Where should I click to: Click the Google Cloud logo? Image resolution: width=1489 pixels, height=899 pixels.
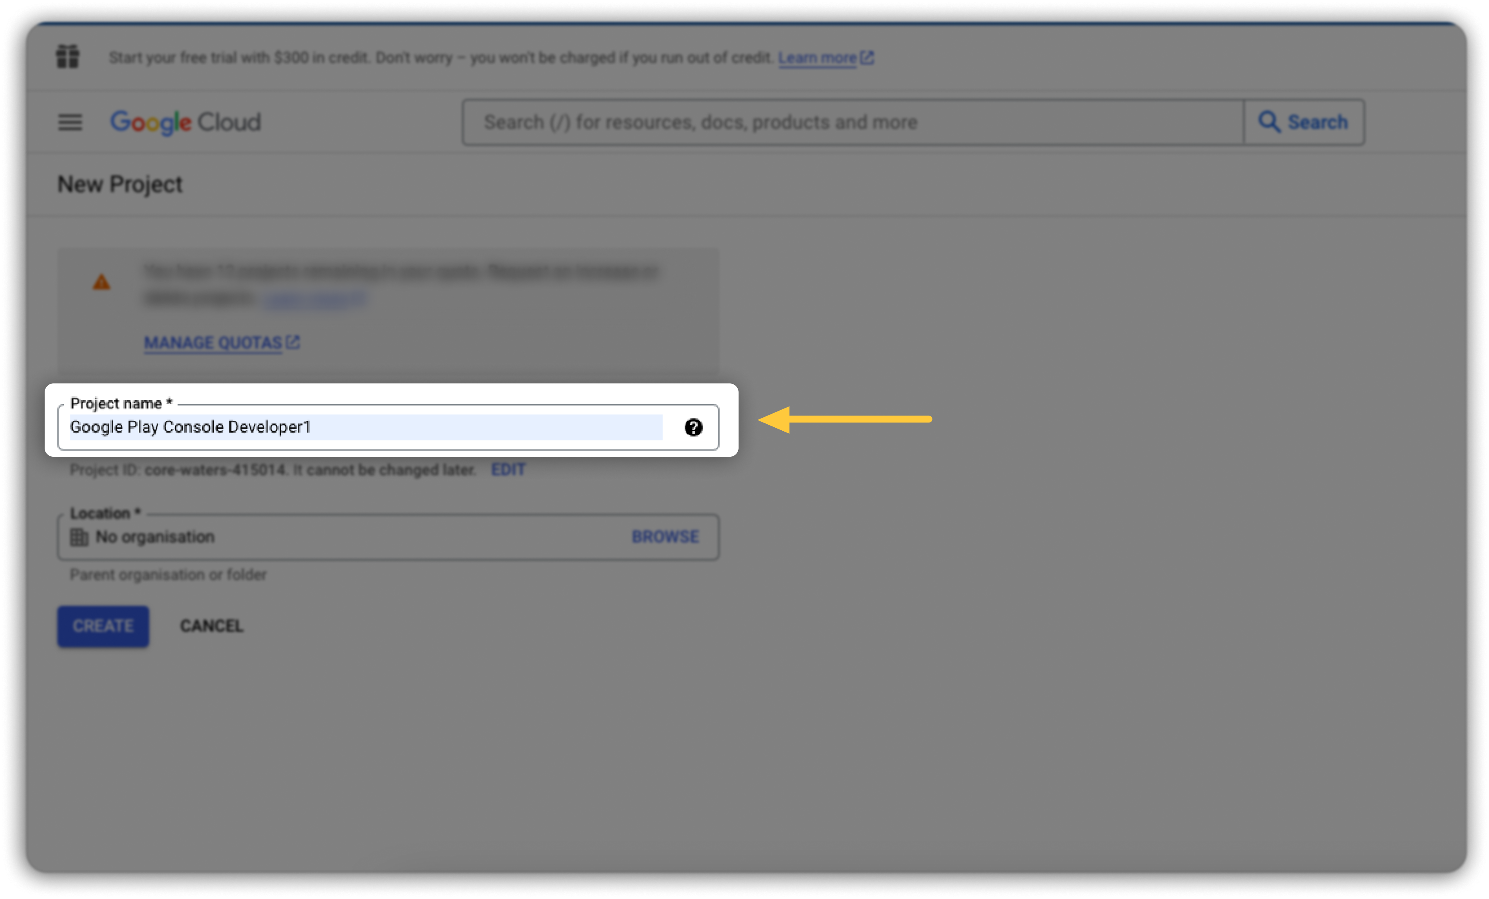click(x=185, y=122)
